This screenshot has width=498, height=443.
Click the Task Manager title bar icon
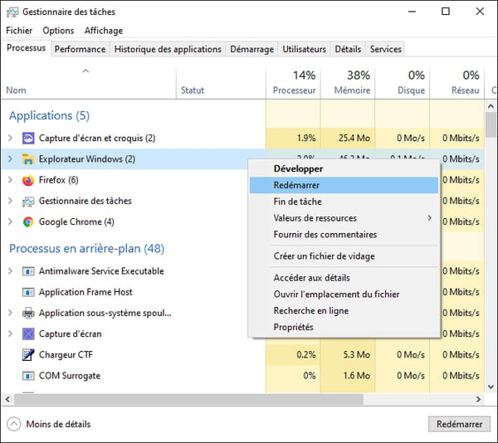(x=12, y=12)
